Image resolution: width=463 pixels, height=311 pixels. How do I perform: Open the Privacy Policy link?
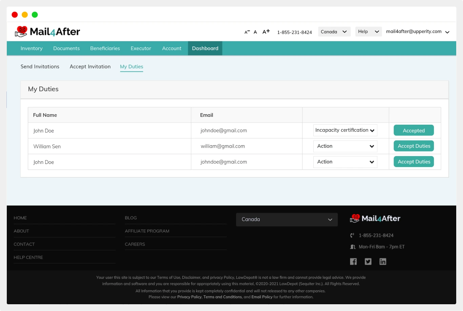[189, 297]
